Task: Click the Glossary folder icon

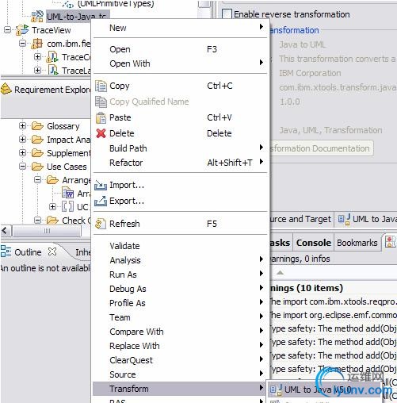Action: 37,126
